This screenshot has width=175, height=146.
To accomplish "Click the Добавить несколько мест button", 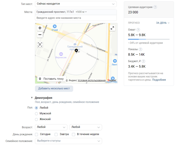I will click(54, 89).
